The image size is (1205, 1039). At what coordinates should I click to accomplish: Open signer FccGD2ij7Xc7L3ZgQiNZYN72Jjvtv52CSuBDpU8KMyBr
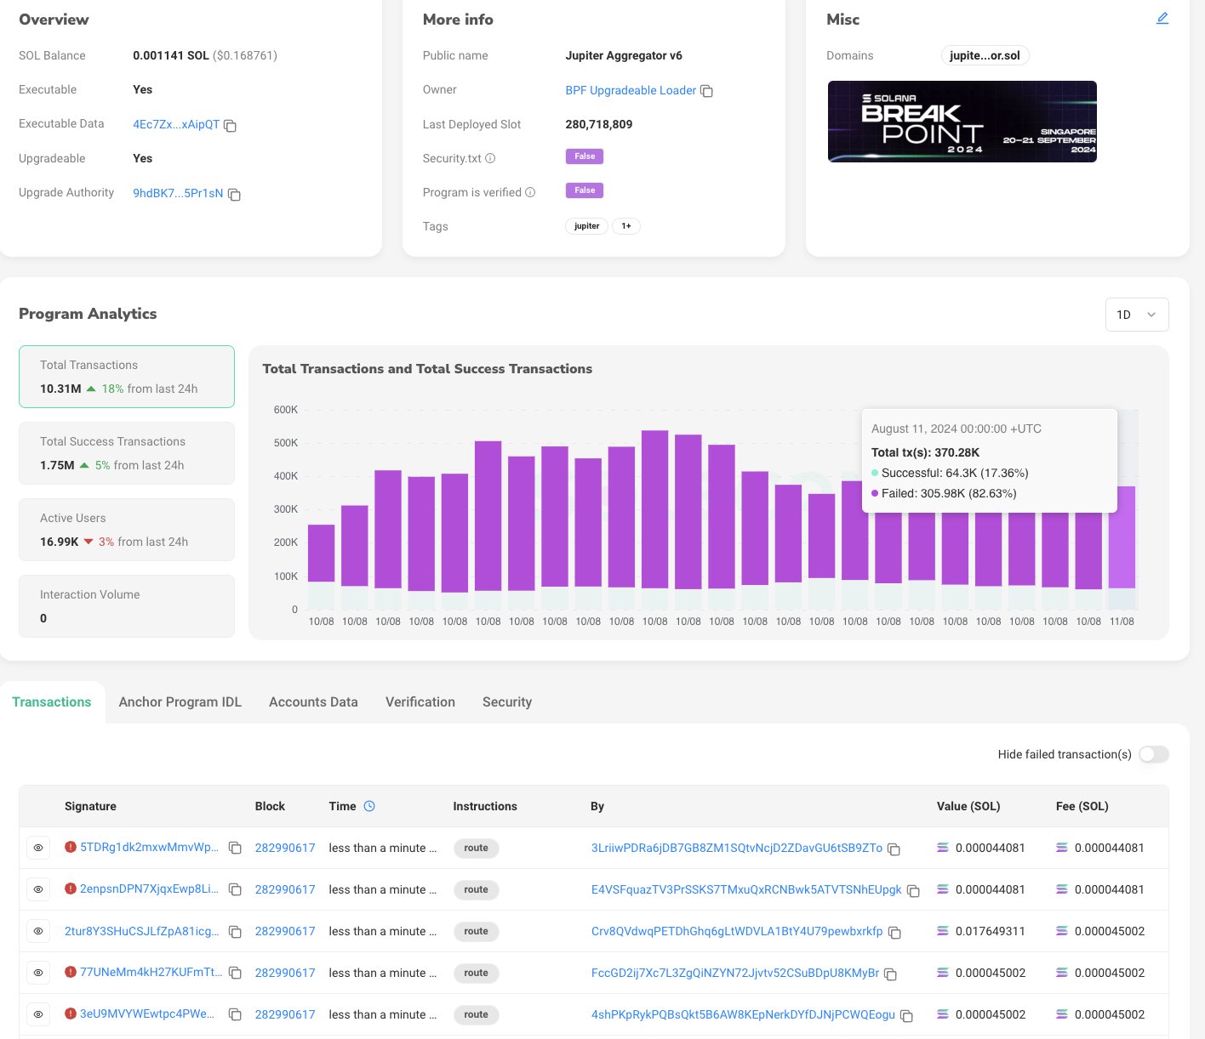click(x=735, y=973)
